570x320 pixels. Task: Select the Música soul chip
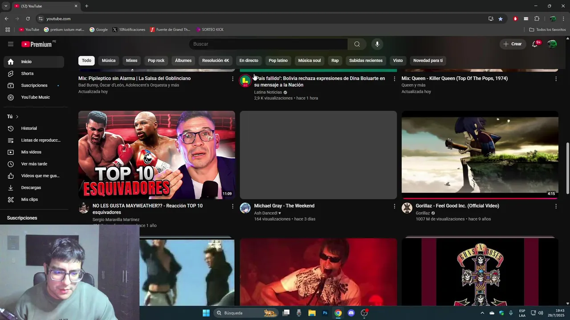[x=309, y=60]
